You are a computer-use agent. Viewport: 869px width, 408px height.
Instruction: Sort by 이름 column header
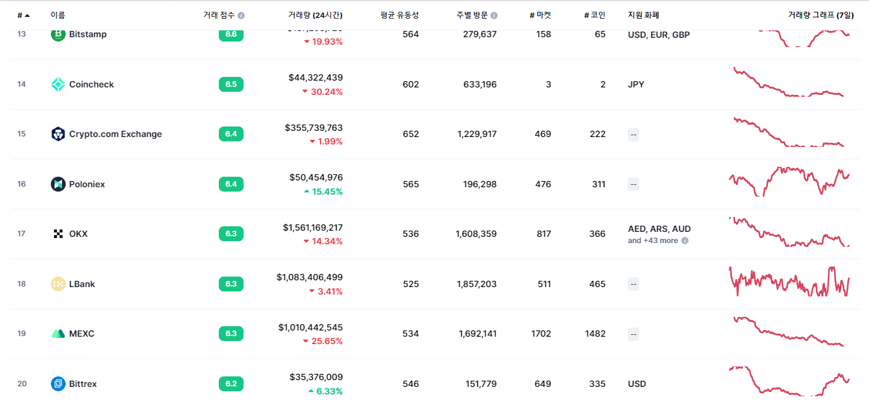pos(58,15)
